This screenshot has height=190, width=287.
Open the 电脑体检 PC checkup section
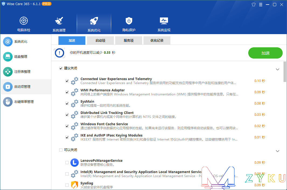tap(24, 24)
